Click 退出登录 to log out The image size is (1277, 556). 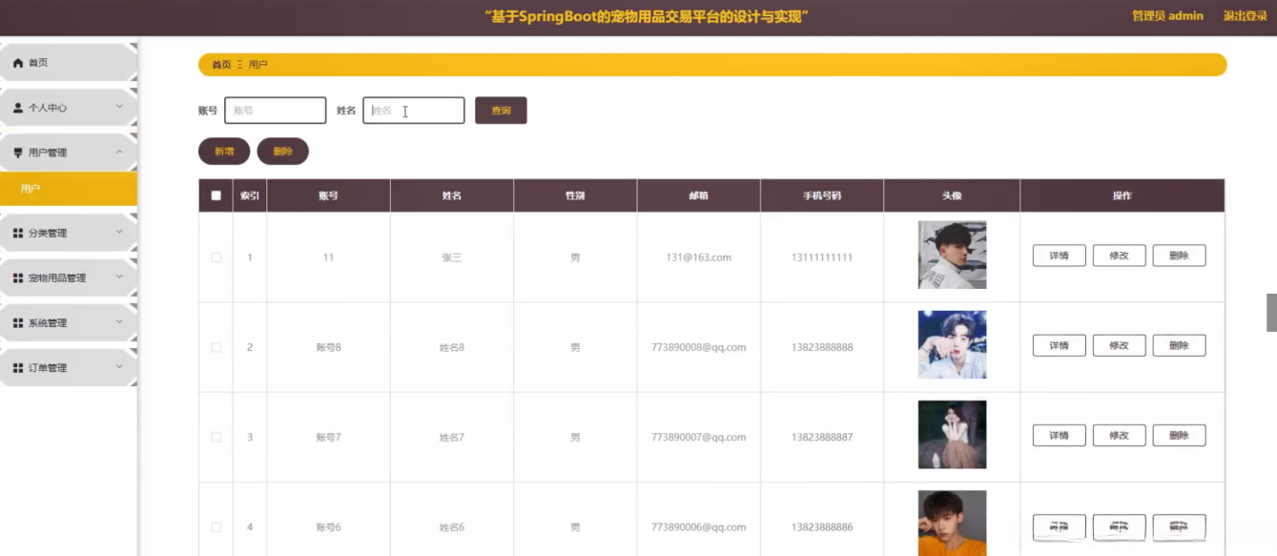coord(1246,16)
